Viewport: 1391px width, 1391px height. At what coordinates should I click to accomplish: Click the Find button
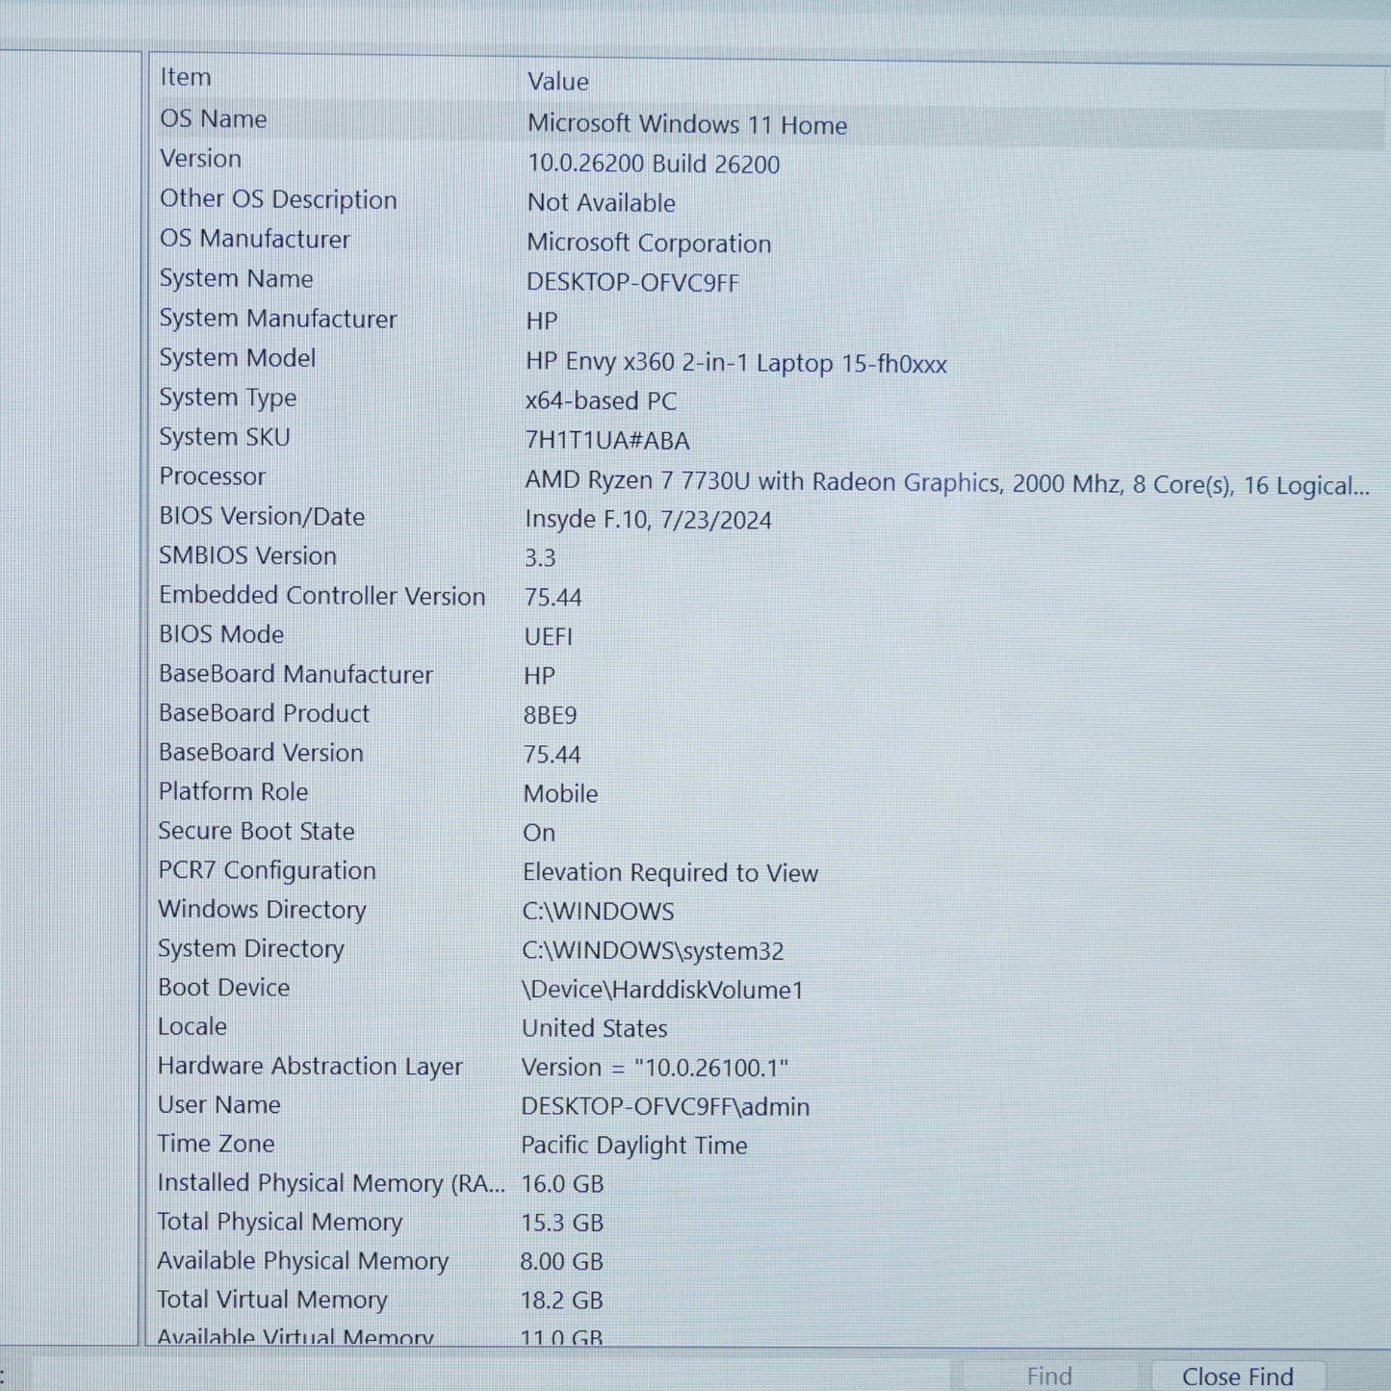click(1048, 1377)
